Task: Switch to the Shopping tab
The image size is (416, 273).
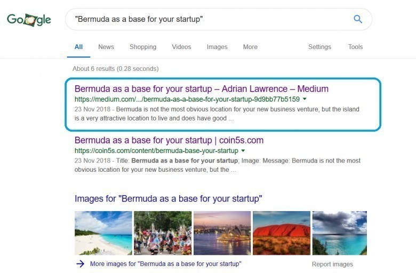Action: (x=143, y=47)
